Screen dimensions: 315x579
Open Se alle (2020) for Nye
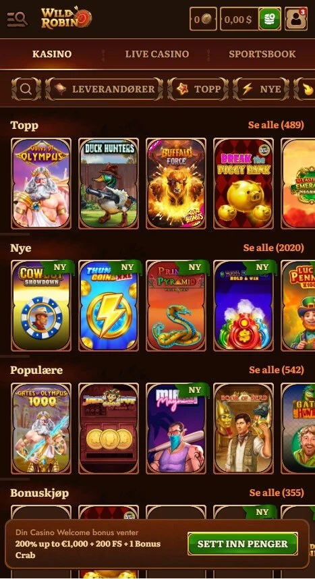click(274, 248)
